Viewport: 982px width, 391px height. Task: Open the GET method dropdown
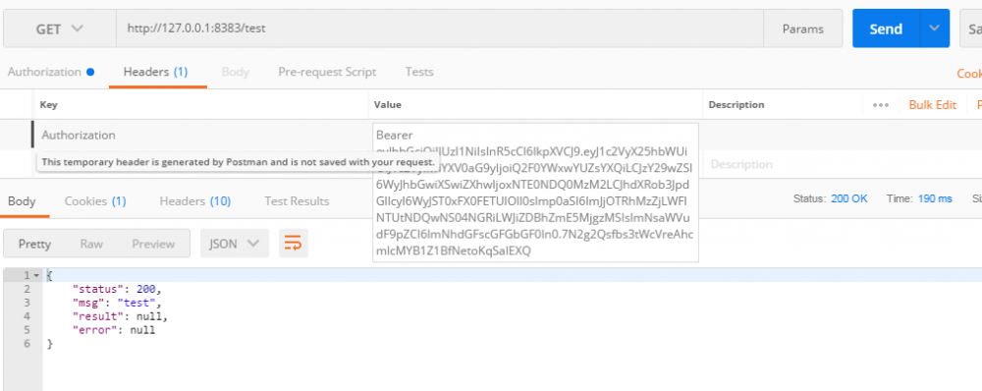[60, 28]
